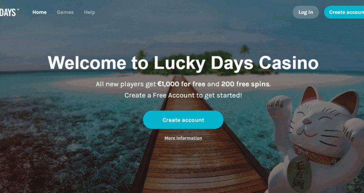Viewport: 364px width, 193px height.
Task: Click the €1,000 for free promo text
Action: [x=182, y=84]
